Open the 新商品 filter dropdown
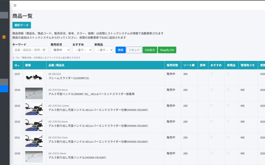This screenshot has height=165, width=265. point(104,50)
